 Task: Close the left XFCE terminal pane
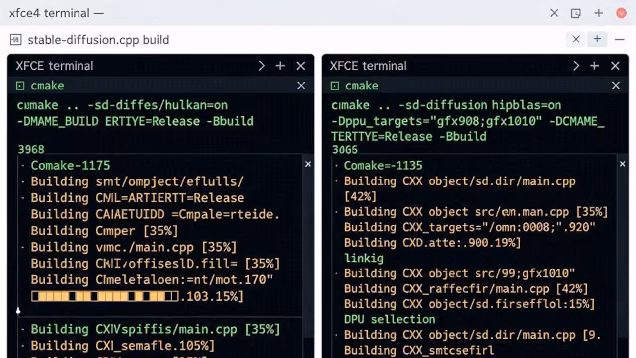click(301, 66)
